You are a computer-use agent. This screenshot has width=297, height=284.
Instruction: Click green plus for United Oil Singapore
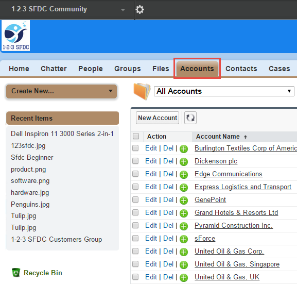click(x=184, y=265)
